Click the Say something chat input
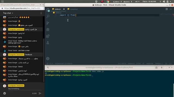The height and width of the screenshot is (97, 174). 25,89
